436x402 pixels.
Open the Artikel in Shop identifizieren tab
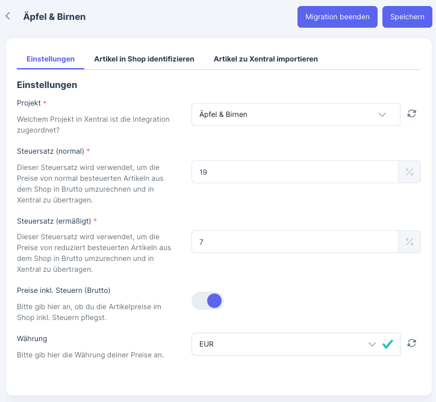(144, 59)
